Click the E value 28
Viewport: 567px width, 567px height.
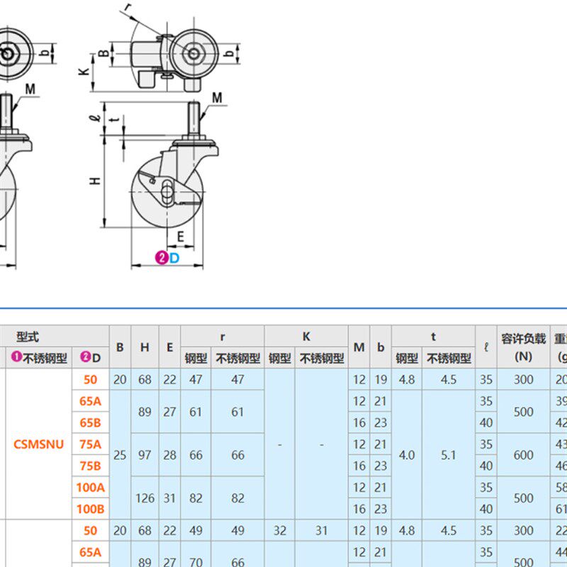(169, 455)
